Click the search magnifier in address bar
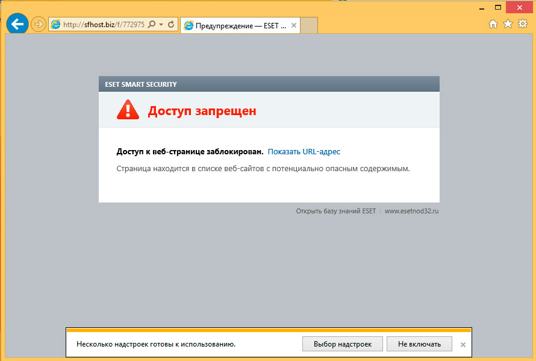The width and height of the screenshot is (536, 361). point(152,24)
